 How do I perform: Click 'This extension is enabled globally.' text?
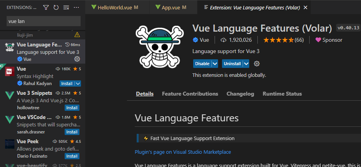pos(229,75)
